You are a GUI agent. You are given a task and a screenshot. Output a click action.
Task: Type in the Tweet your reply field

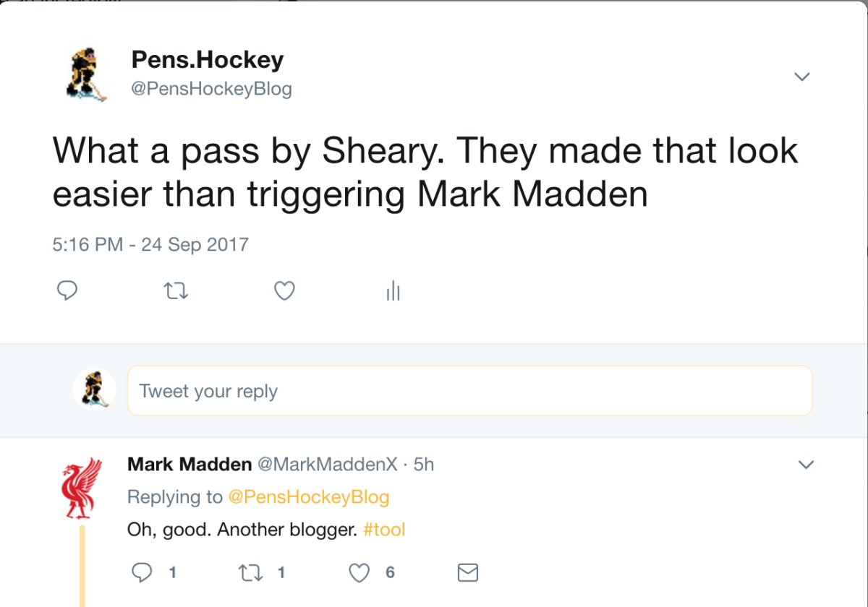point(469,391)
